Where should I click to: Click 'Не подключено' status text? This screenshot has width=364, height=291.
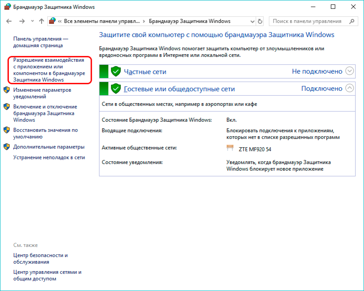317,71
